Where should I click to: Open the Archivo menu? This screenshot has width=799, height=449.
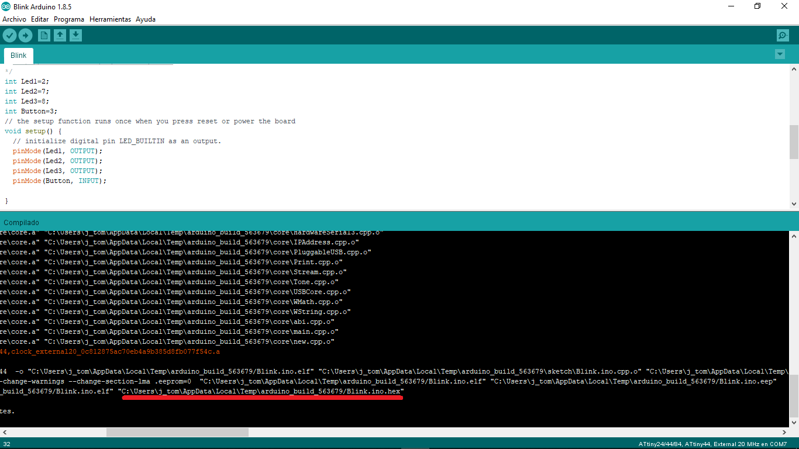pyautogui.click(x=14, y=19)
